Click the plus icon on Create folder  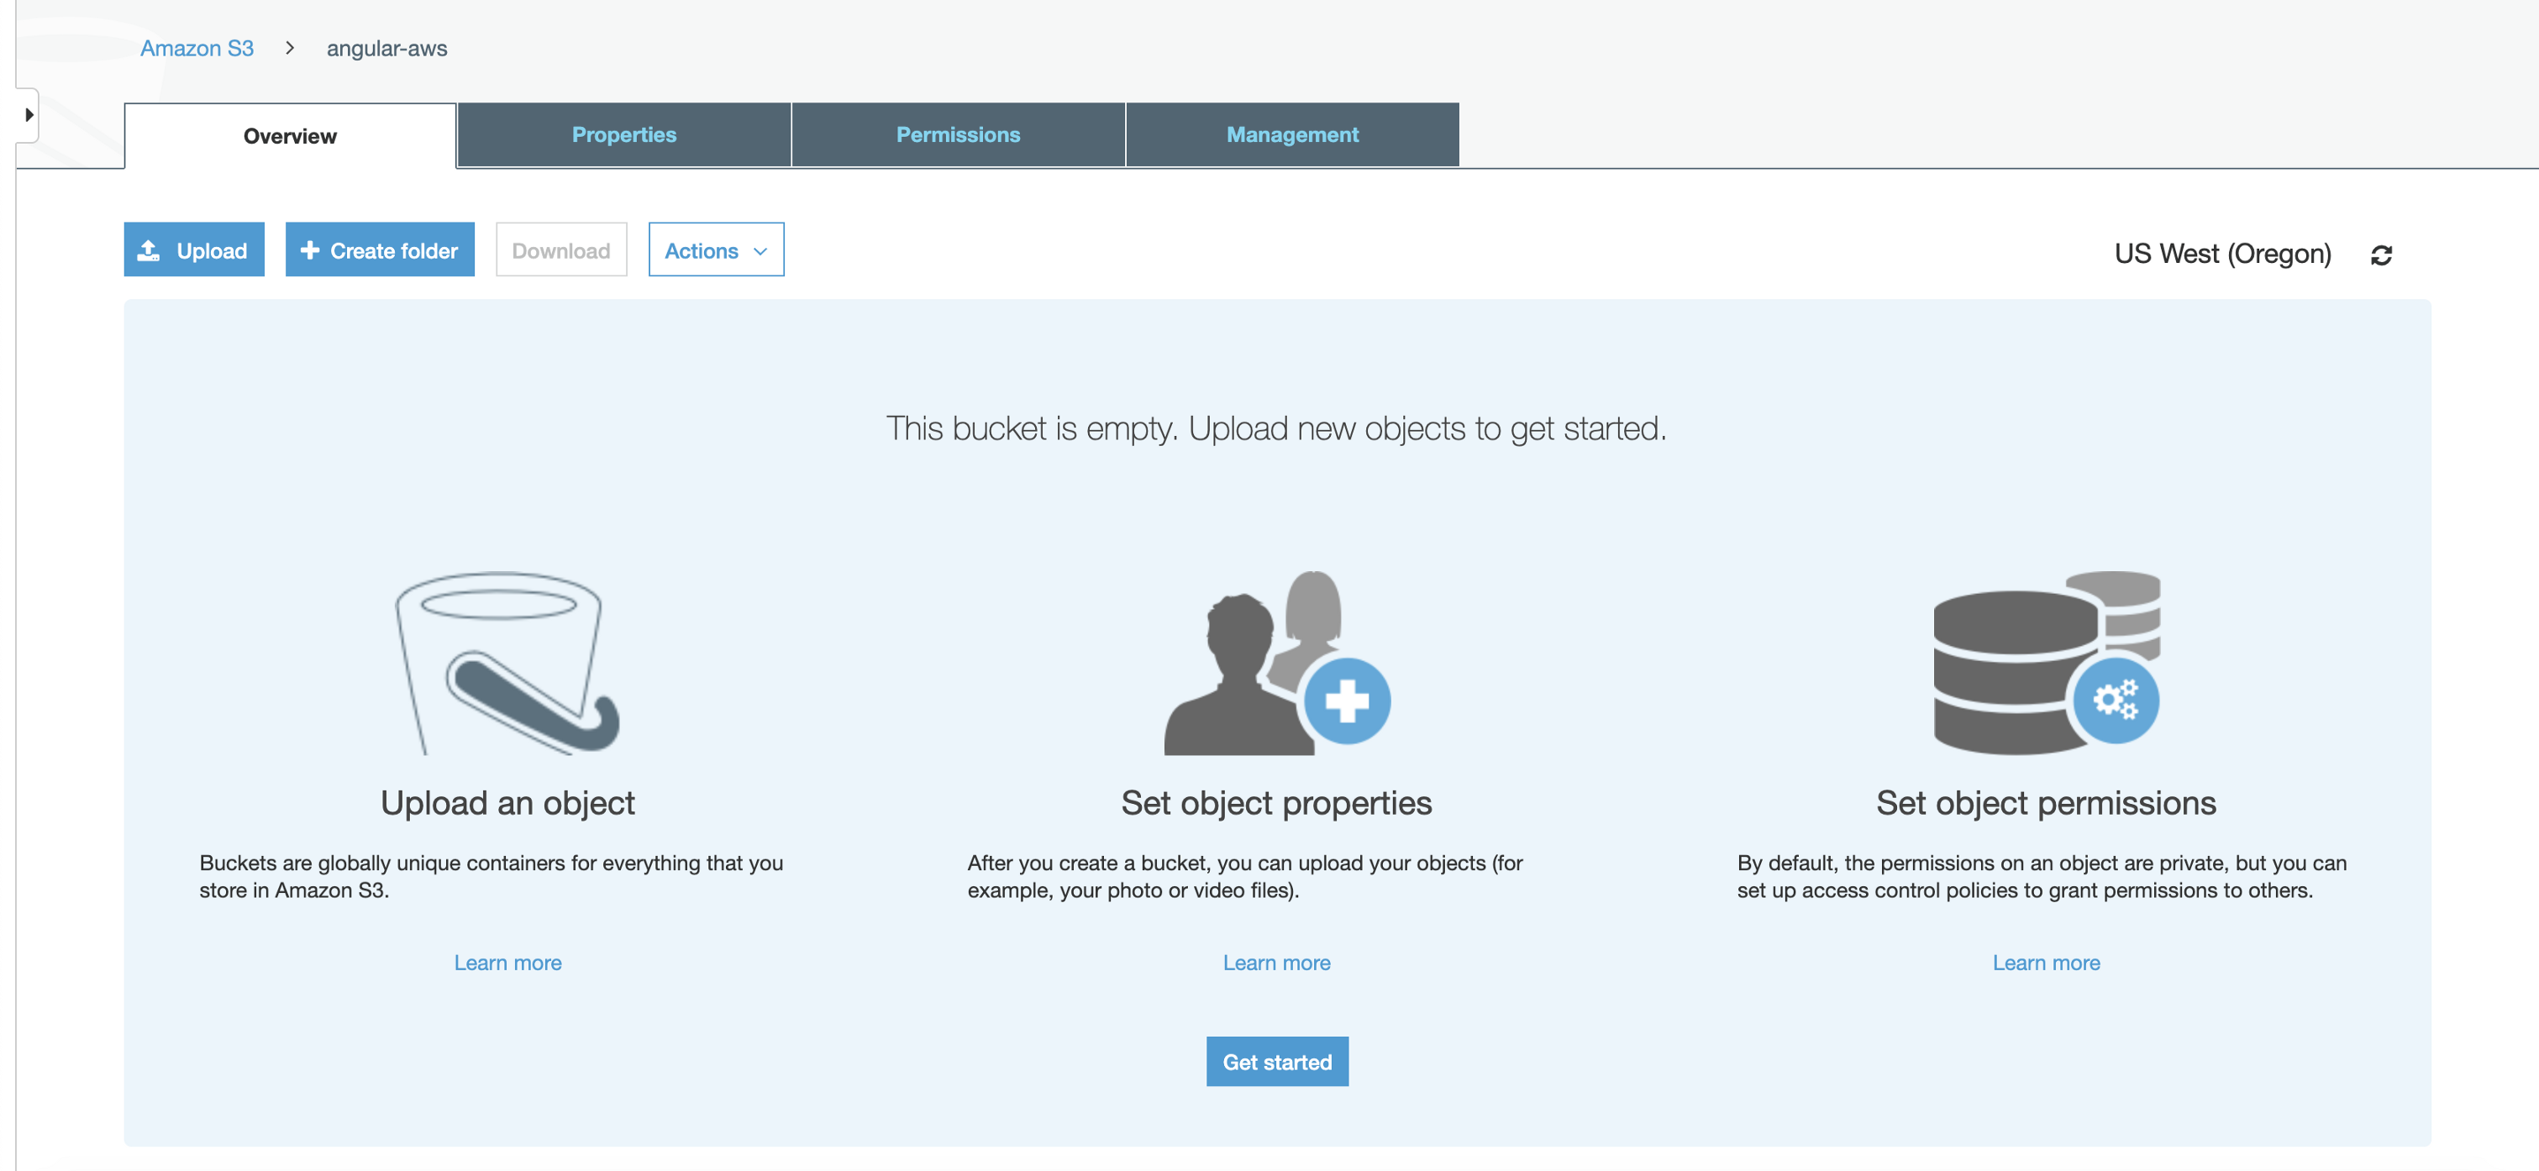pyautogui.click(x=309, y=250)
